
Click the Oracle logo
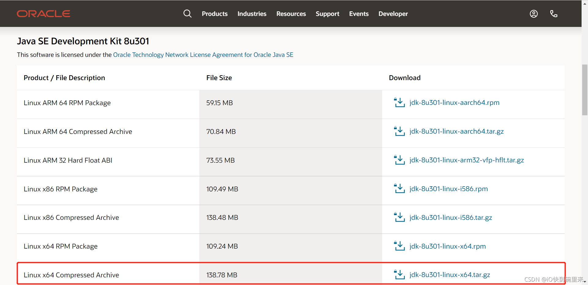(43, 14)
